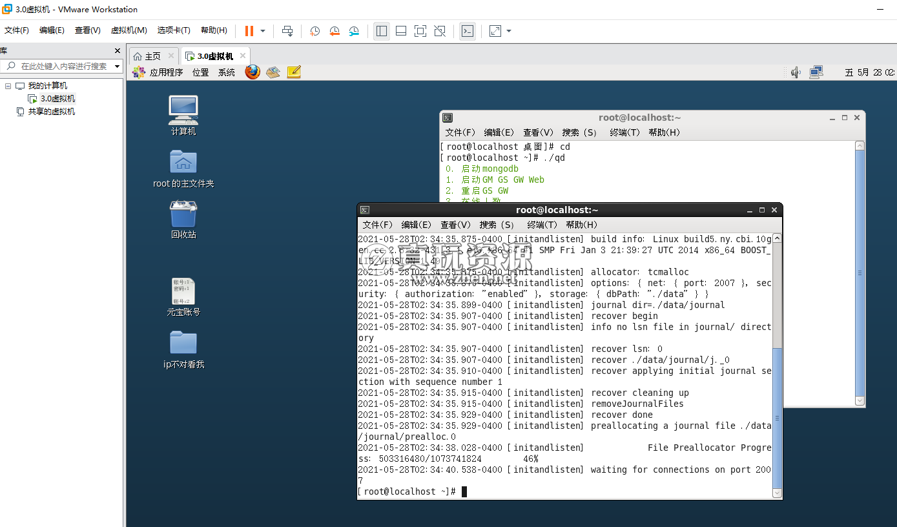Open the VMware 文件(F) menu

[17, 30]
